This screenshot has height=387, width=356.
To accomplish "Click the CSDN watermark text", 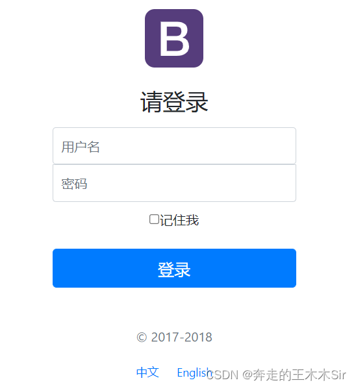I will point(223,375).
